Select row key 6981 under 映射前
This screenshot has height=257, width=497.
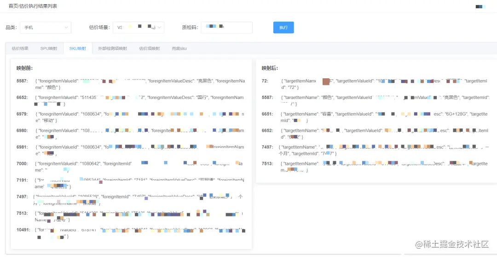22,147
